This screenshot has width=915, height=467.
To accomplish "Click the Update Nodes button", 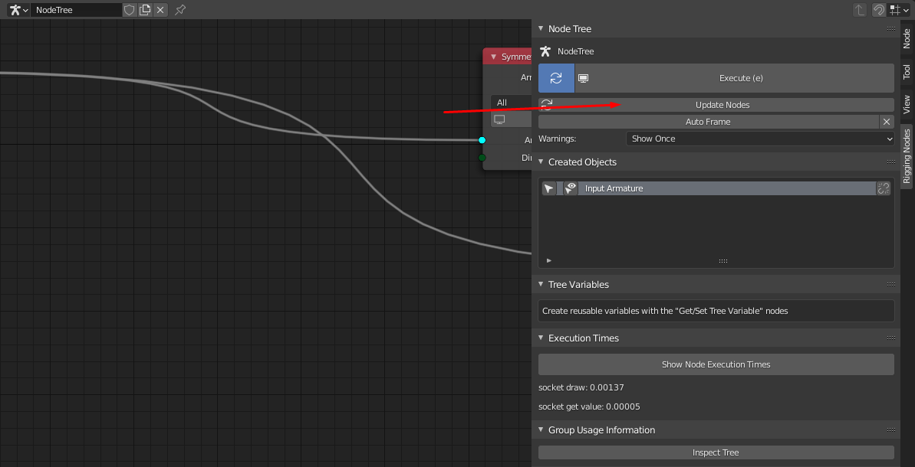I will pos(716,105).
